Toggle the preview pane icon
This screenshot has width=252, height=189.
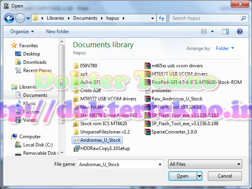(x=226, y=31)
